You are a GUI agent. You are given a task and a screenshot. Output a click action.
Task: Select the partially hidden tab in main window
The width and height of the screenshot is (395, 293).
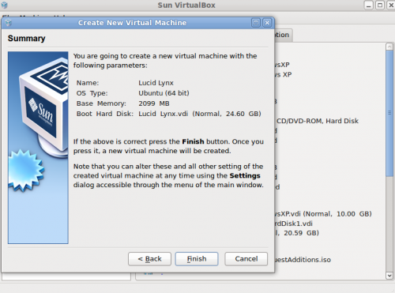[x=283, y=35]
